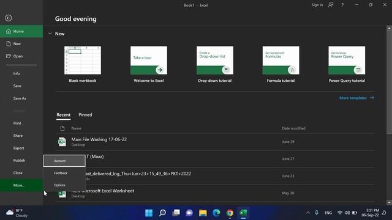Click the battery tray icon
The height and width of the screenshot is (220, 392).
coord(355,213)
